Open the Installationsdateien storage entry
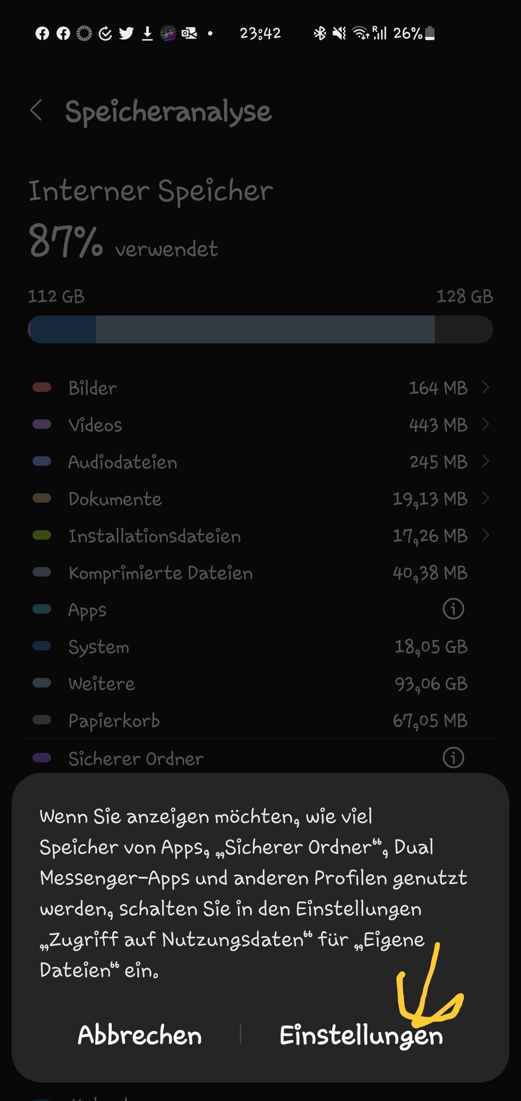Screen dimensions: 521x1101 (x=261, y=536)
